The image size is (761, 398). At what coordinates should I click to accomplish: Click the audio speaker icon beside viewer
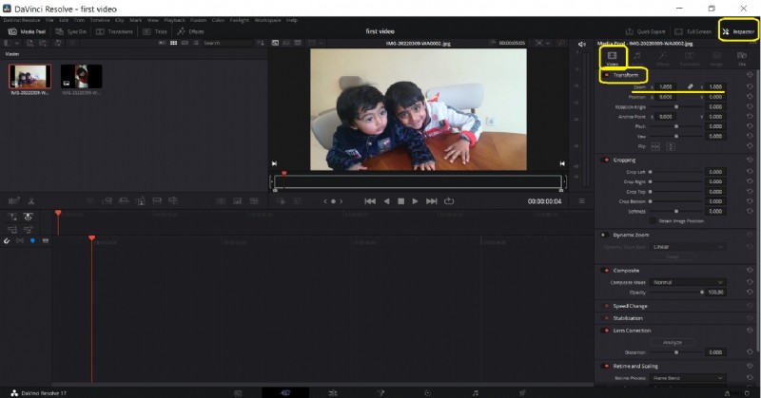pyautogui.click(x=582, y=44)
